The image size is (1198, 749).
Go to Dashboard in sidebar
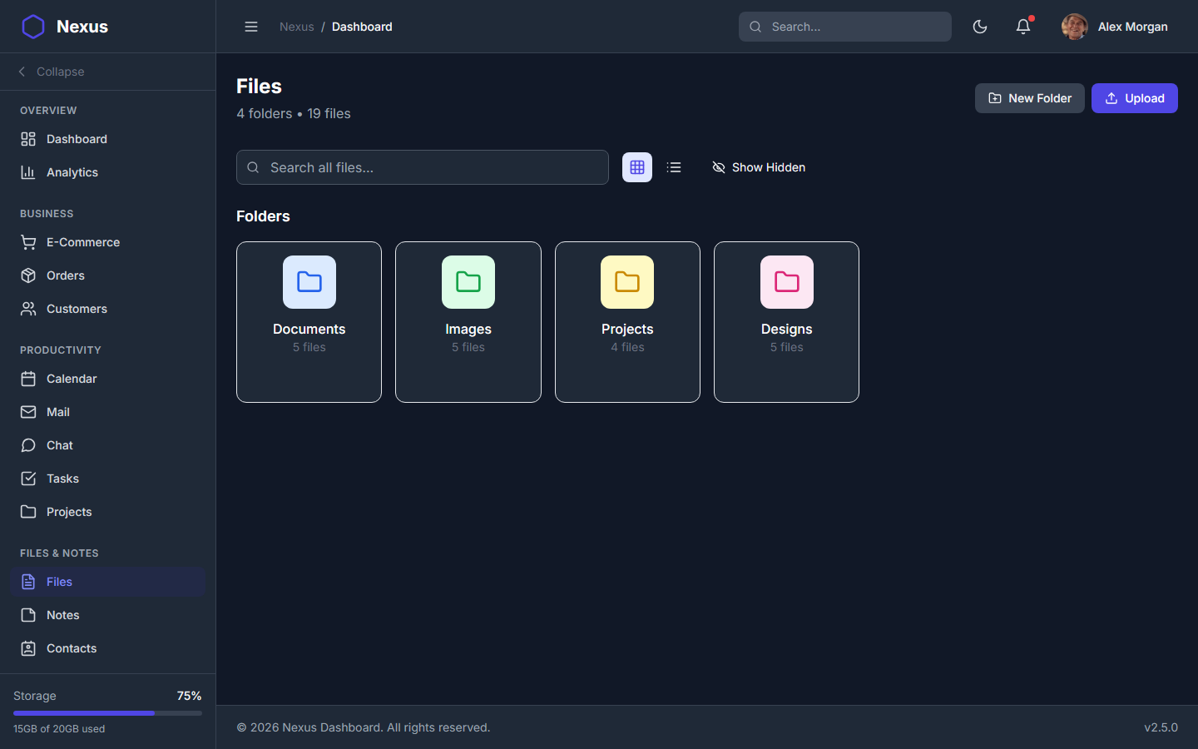[108, 139]
